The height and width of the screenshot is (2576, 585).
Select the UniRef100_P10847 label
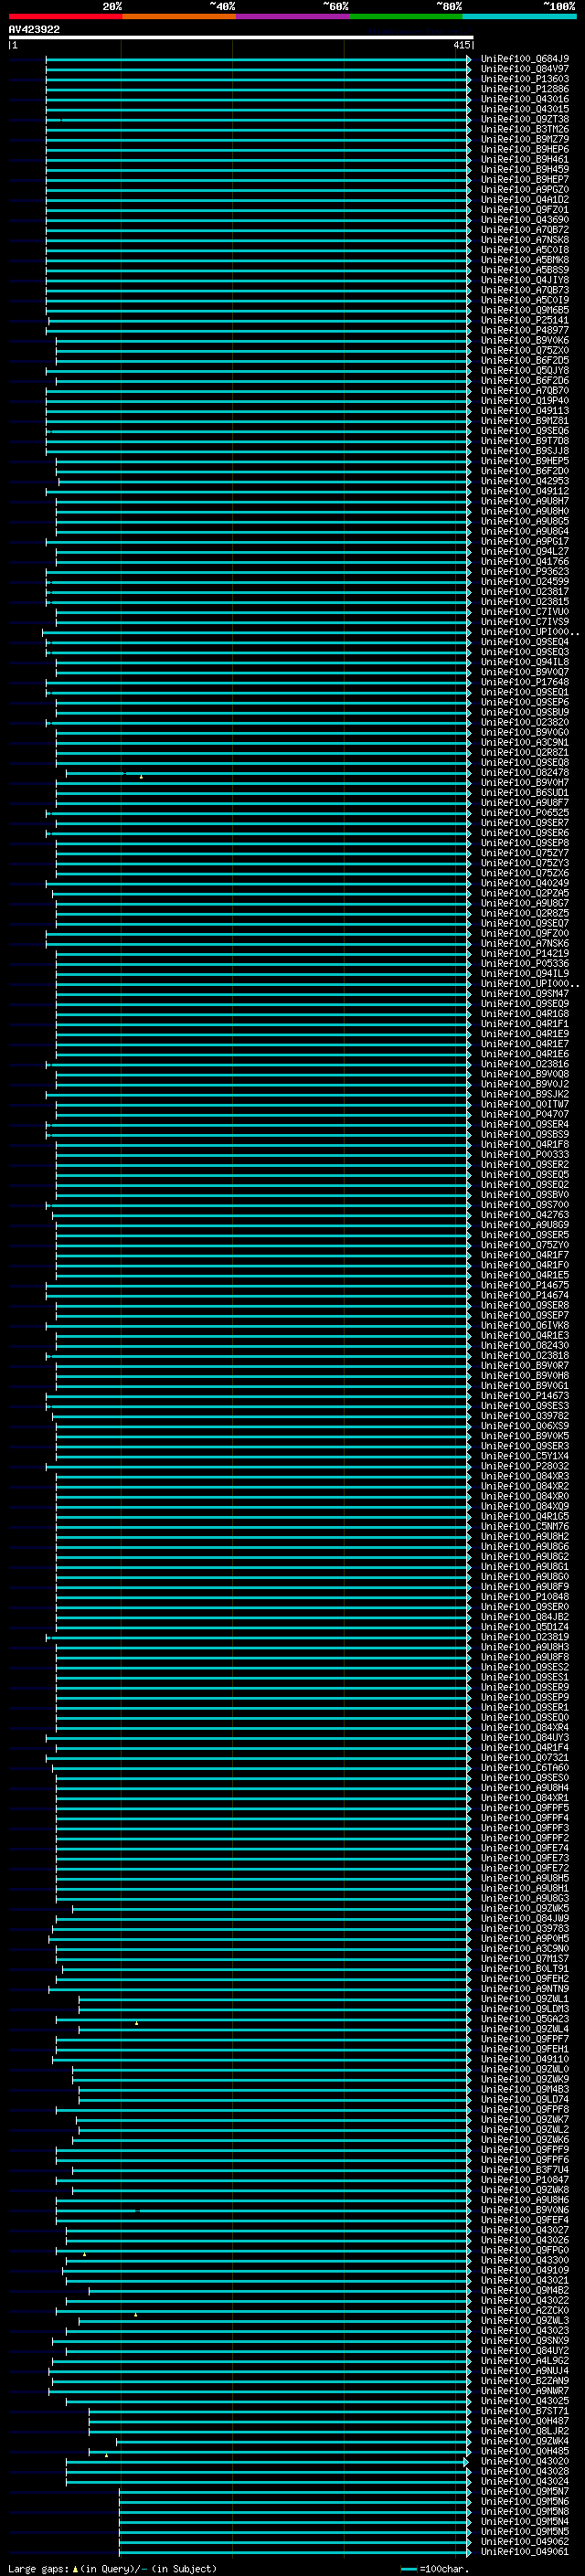coord(524,2180)
